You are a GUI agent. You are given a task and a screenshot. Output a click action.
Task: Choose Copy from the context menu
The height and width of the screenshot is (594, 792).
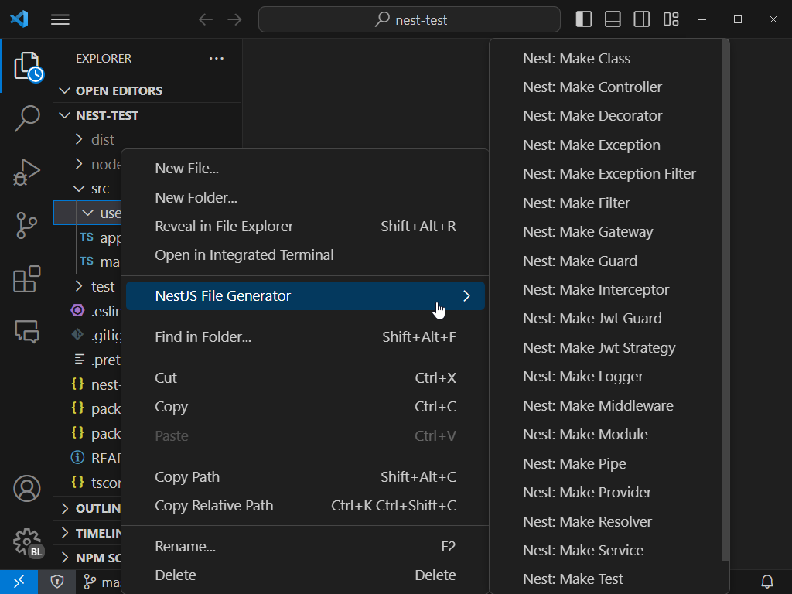[x=305, y=407]
